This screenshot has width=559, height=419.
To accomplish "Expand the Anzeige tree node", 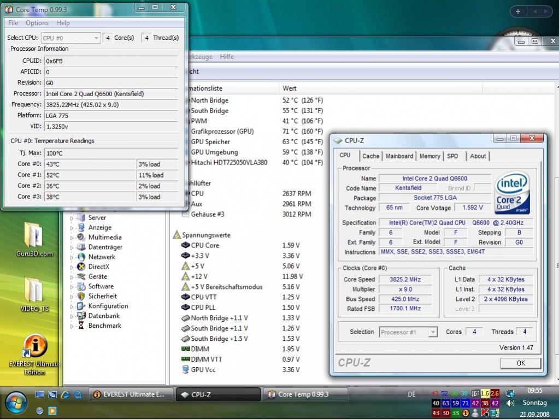I will [72, 228].
